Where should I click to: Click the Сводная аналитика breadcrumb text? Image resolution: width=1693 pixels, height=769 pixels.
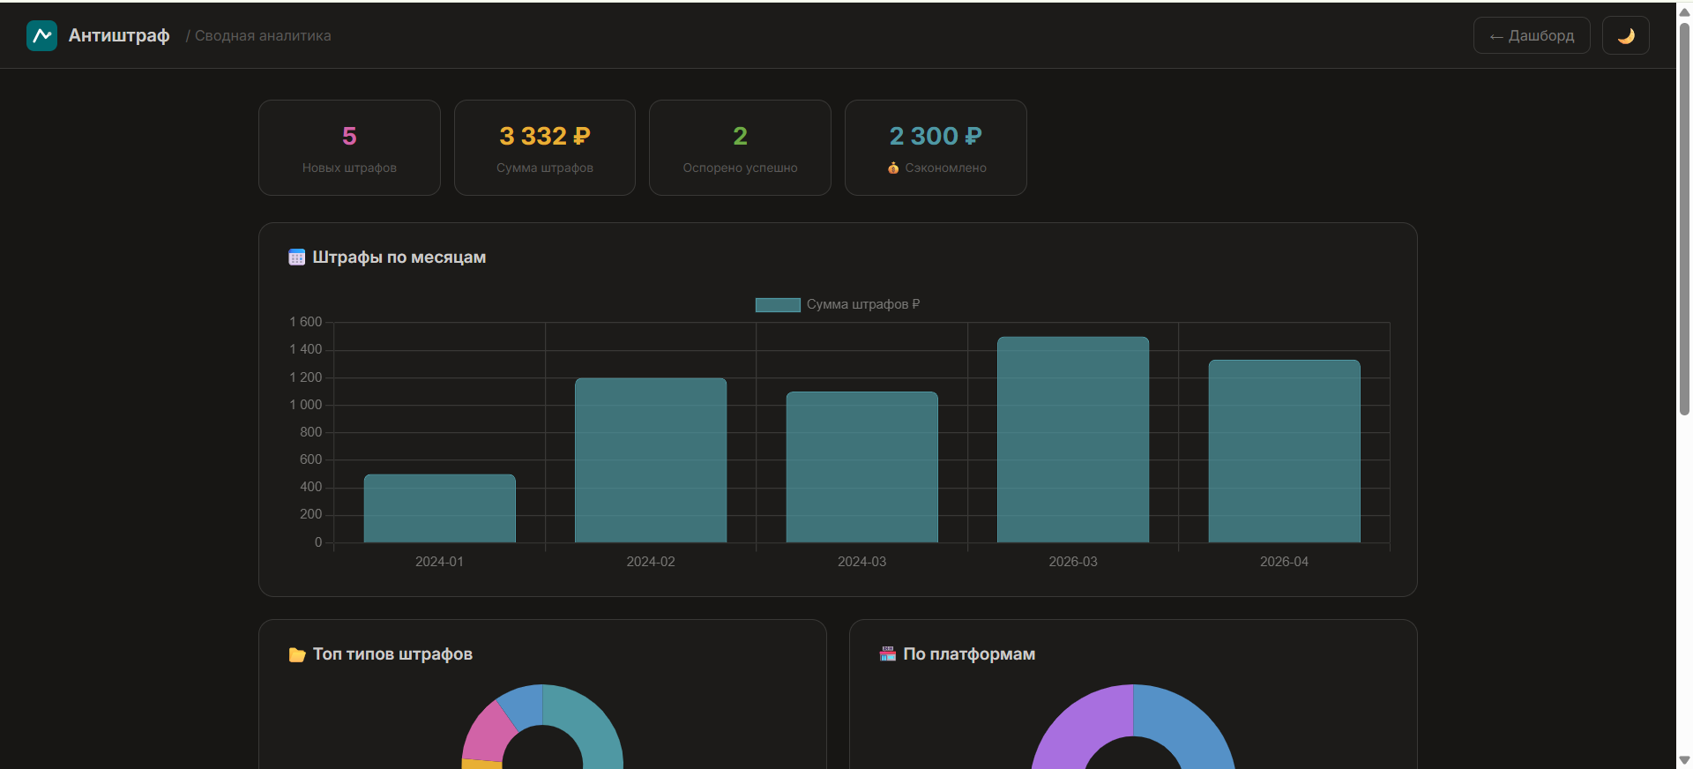(263, 36)
